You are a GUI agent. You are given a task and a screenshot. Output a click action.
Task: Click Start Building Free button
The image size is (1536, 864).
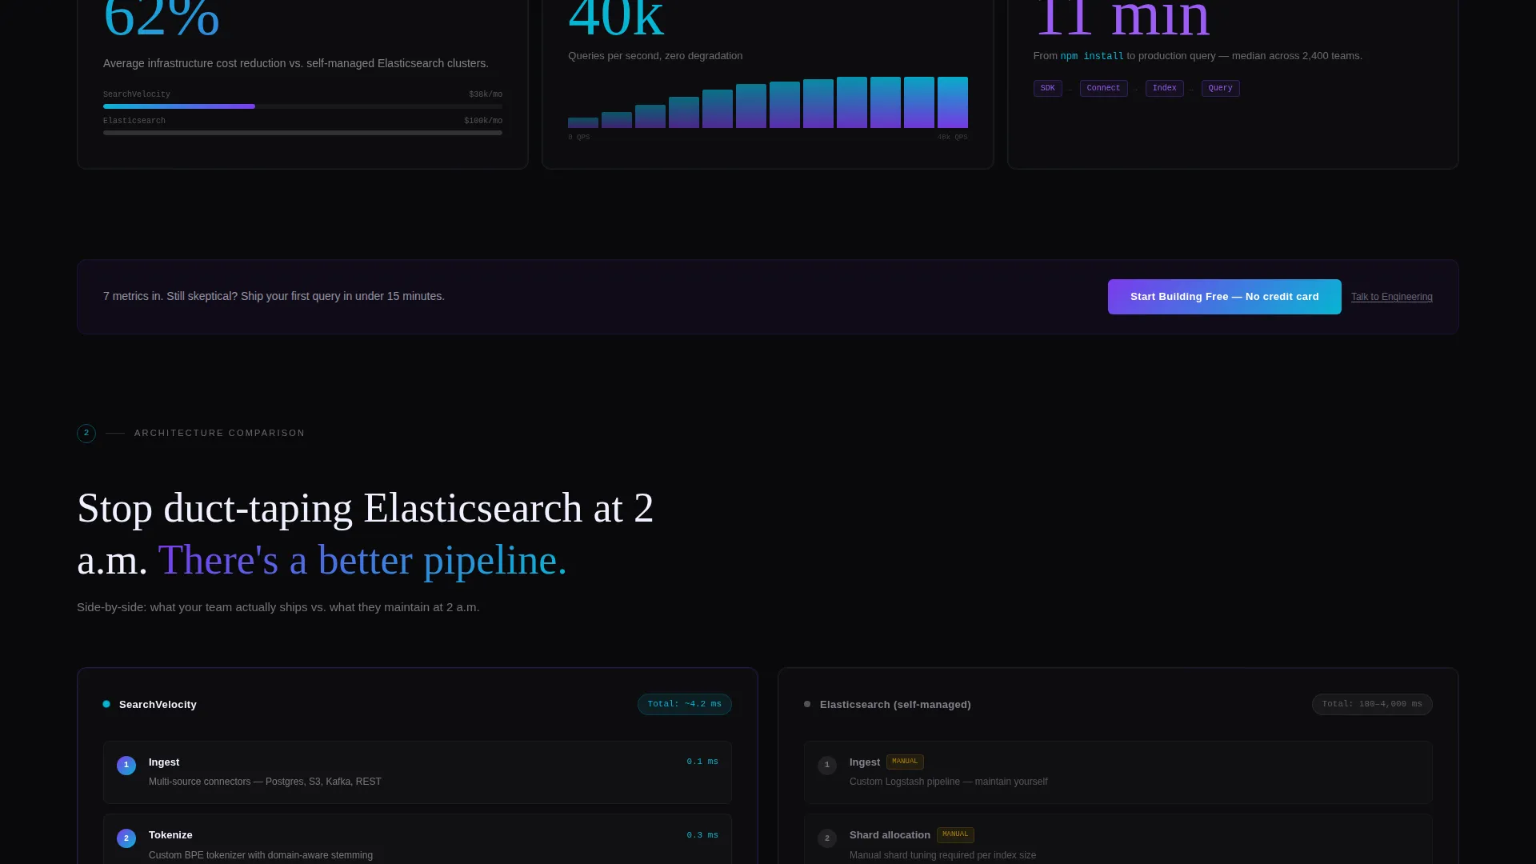point(1224,297)
